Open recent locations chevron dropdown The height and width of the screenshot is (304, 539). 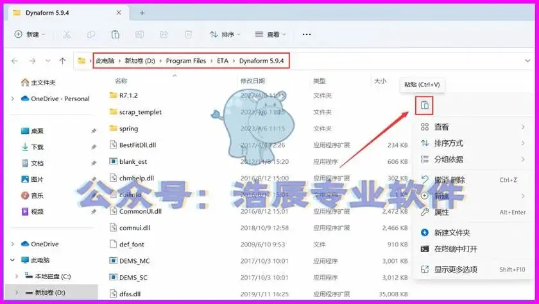(x=47, y=61)
